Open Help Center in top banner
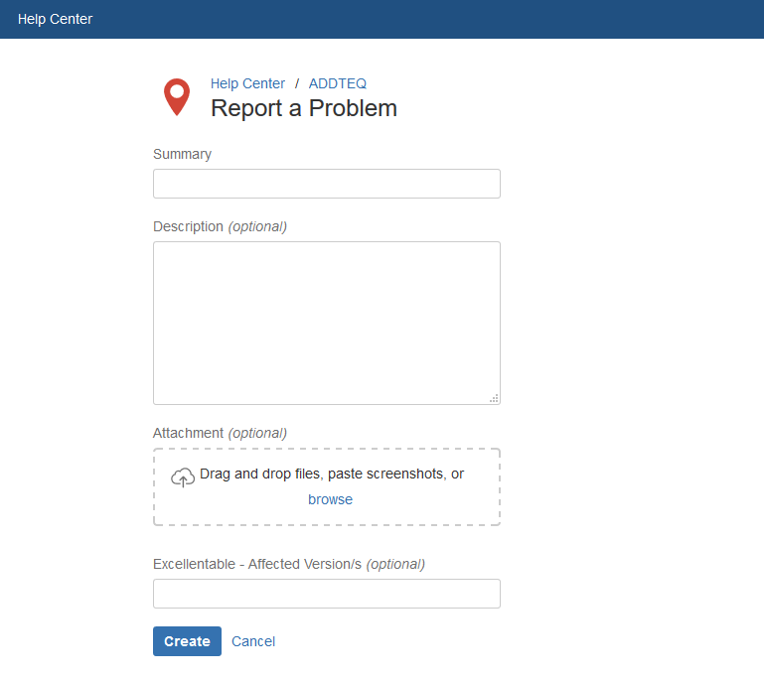The width and height of the screenshot is (764, 680). [55, 19]
